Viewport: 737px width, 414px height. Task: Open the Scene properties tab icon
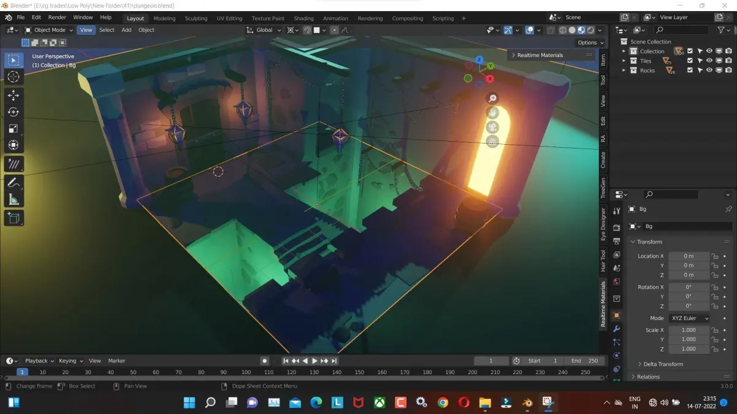click(x=617, y=268)
